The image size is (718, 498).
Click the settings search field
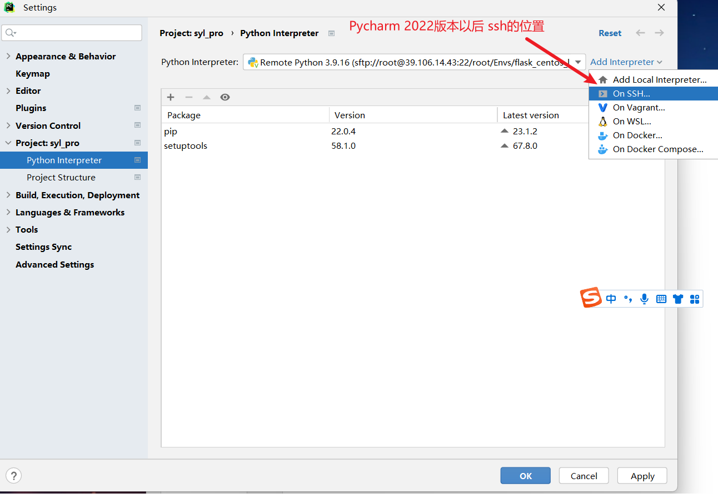(x=72, y=32)
